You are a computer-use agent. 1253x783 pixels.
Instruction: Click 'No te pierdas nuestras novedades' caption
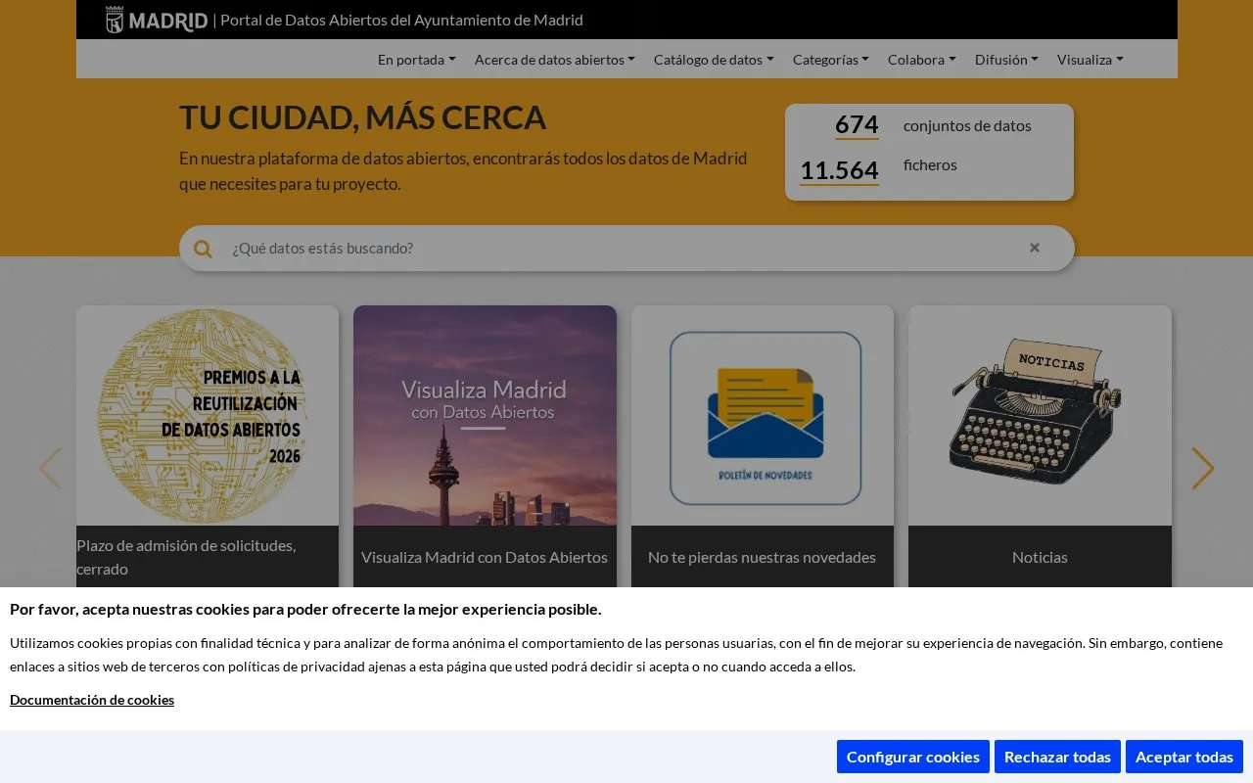click(762, 557)
